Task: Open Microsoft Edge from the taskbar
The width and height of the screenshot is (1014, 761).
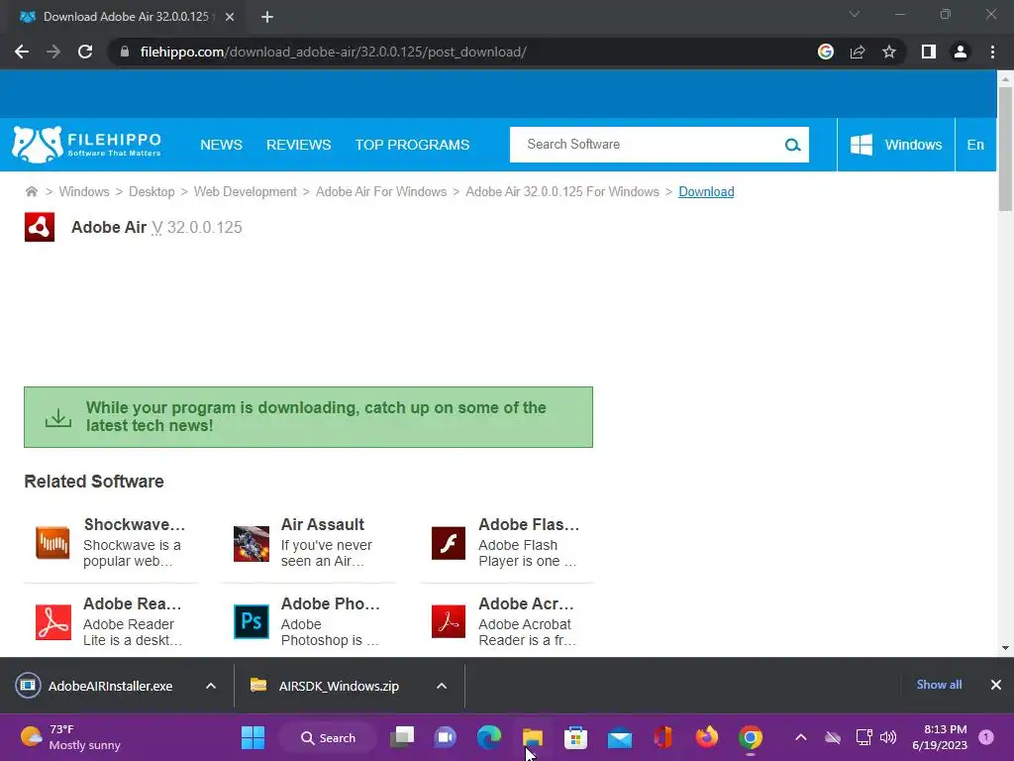Action: click(x=489, y=737)
